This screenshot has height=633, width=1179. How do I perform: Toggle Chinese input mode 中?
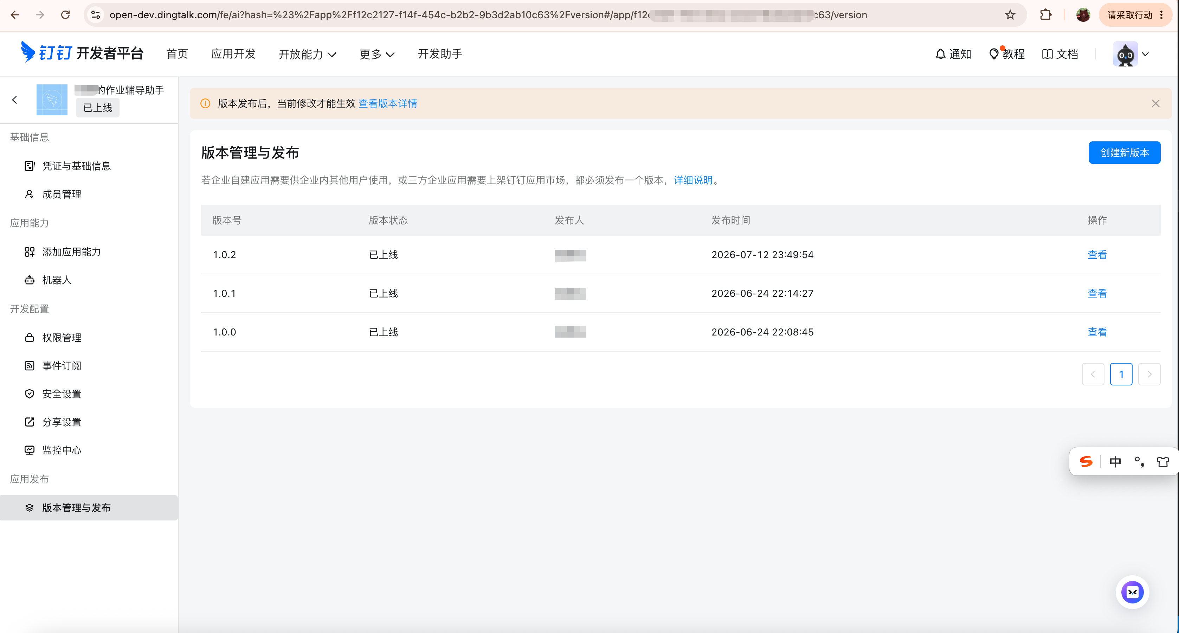(x=1115, y=461)
